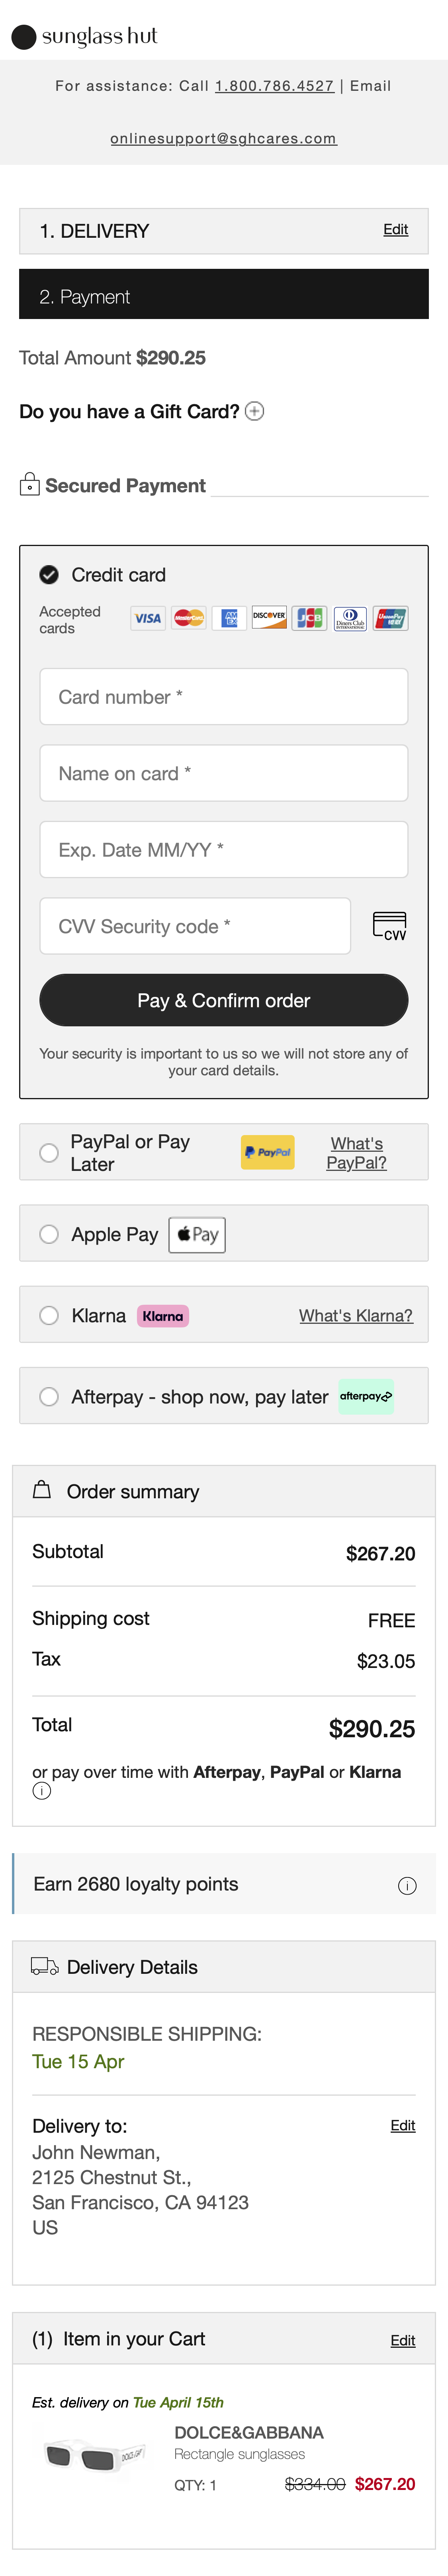The height and width of the screenshot is (2576, 448).
Task: Click the CVV help card icon
Action: pos(389,926)
